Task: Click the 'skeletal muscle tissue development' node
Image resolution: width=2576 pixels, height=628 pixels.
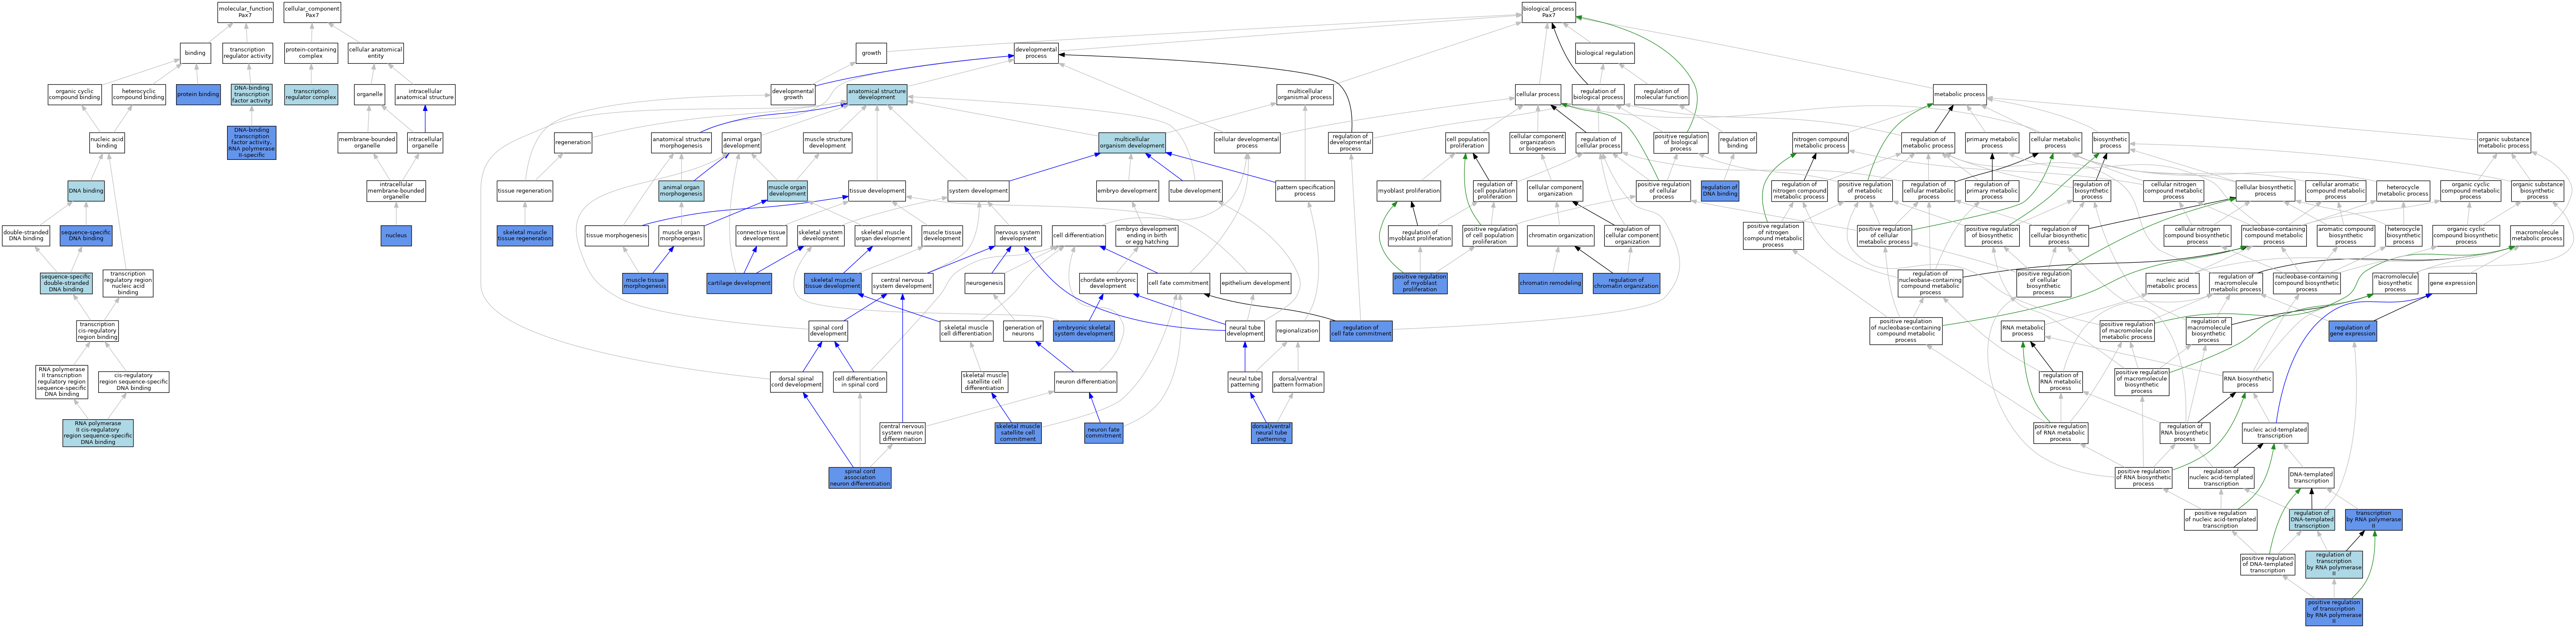Action: click(833, 283)
